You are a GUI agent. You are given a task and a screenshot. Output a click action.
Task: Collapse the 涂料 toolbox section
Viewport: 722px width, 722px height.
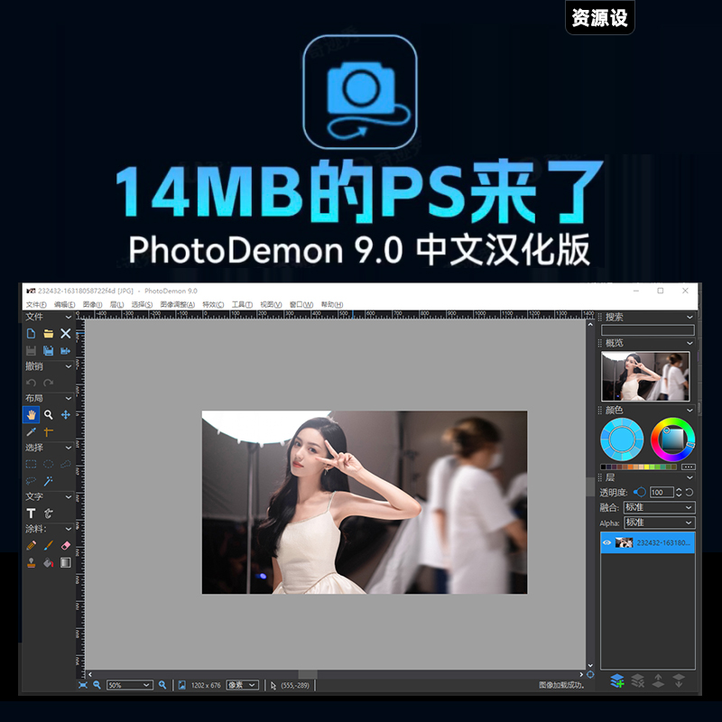69,529
